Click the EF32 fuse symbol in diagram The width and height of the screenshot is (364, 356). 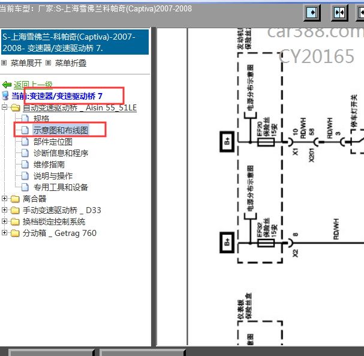click(266, 243)
